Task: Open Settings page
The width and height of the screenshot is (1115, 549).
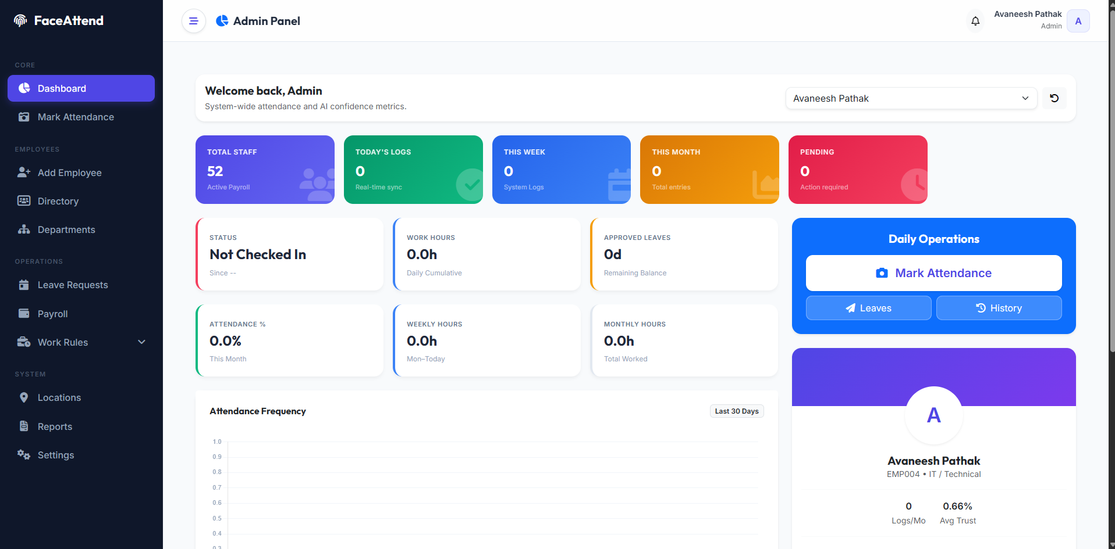Action: coord(81,455)
